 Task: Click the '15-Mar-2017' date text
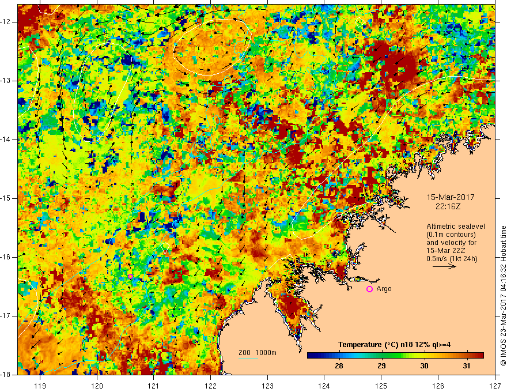(451, 197)
